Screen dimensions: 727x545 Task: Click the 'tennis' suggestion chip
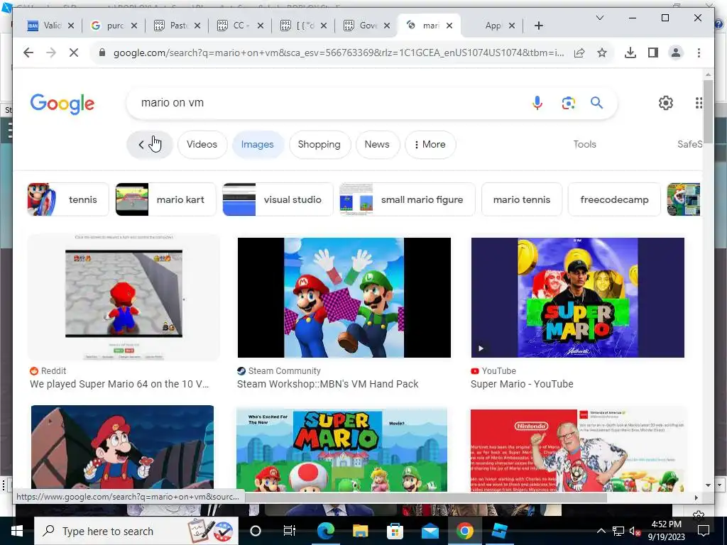pos(68,199)
